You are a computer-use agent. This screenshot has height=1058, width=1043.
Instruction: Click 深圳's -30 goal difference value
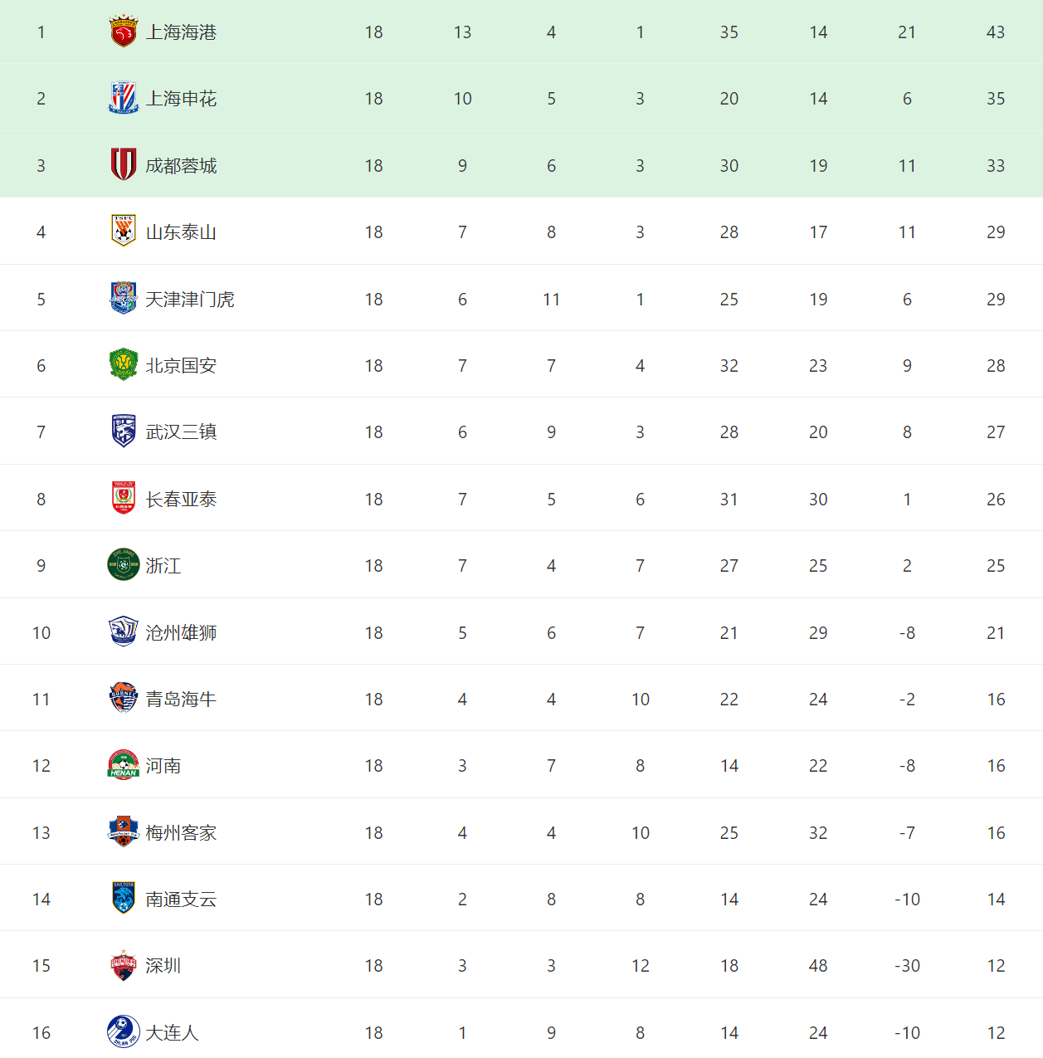tap(907, 965)
